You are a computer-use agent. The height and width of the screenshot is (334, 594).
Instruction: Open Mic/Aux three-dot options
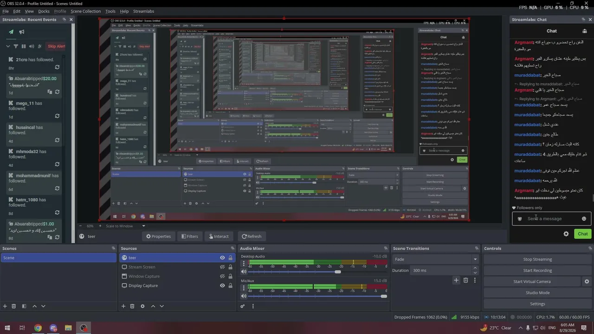(x=244, y=288)
